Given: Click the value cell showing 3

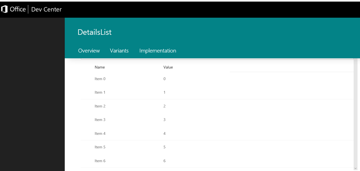Looking at the screenshot, I should click(x=164, y=120).
